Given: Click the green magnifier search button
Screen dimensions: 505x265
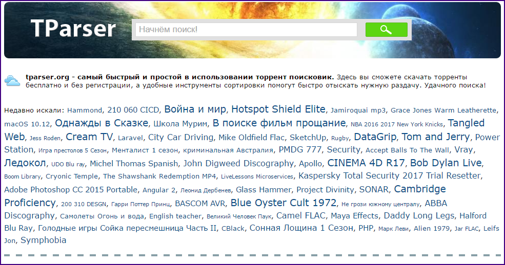Looking at the screenshot, I should coord(386,30).
